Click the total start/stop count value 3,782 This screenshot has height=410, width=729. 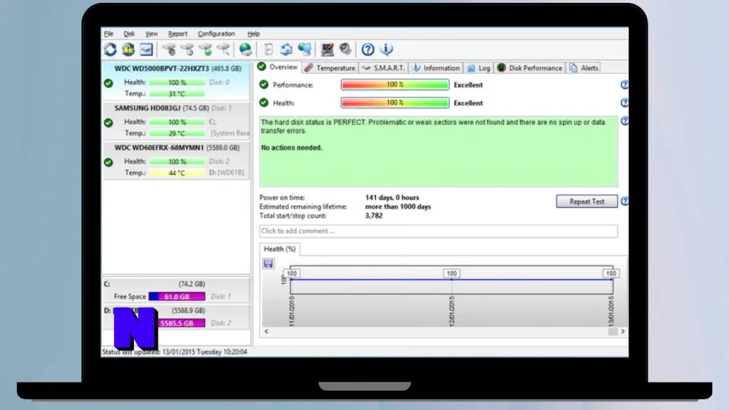click(374, 216)
